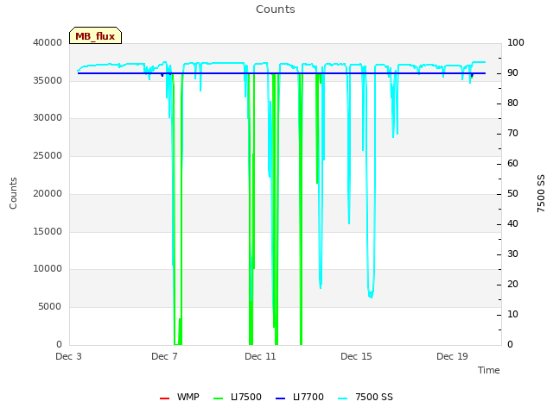Image resolution: width=553 pixels, height=414 pixels.
Task: Click the right 7500 SS axis title
Action: coord(541,193)
